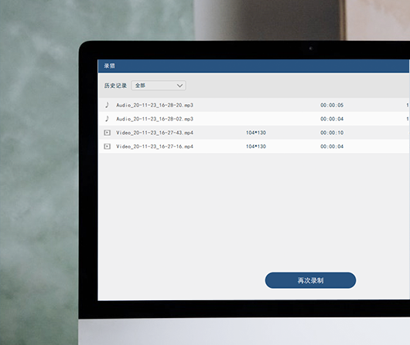Click 104*130 resolution of Video_20-11-23_16-27-16.mp4
The height and width of the screenshot is (345, 410).
pyautogui.click(x=256, y=147)
